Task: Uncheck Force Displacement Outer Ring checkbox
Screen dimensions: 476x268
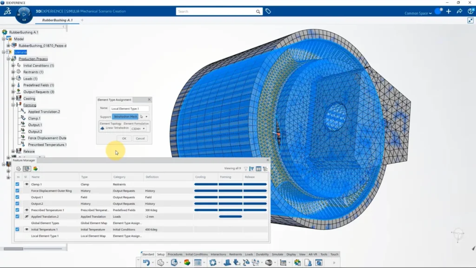Action: 17,191
